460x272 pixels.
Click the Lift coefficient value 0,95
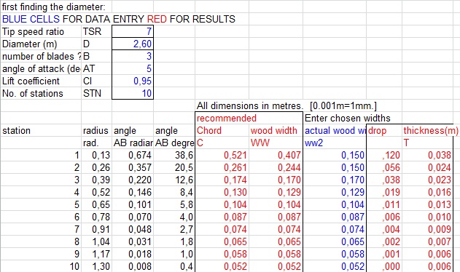point(133,81)
